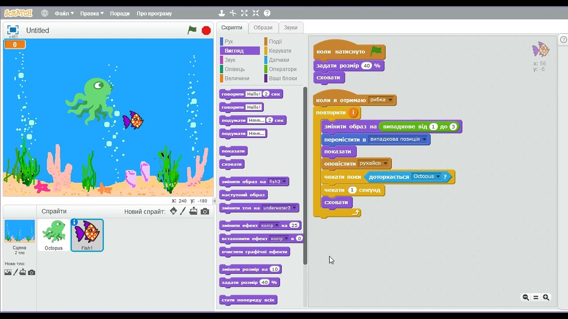Open the language globe menu
The width and height of the screenshot is (568, 319).
(45, 13)
